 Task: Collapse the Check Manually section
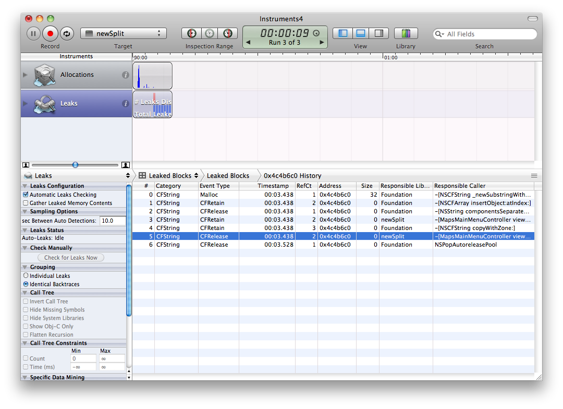pyautogui.click(x=25, y=248)
